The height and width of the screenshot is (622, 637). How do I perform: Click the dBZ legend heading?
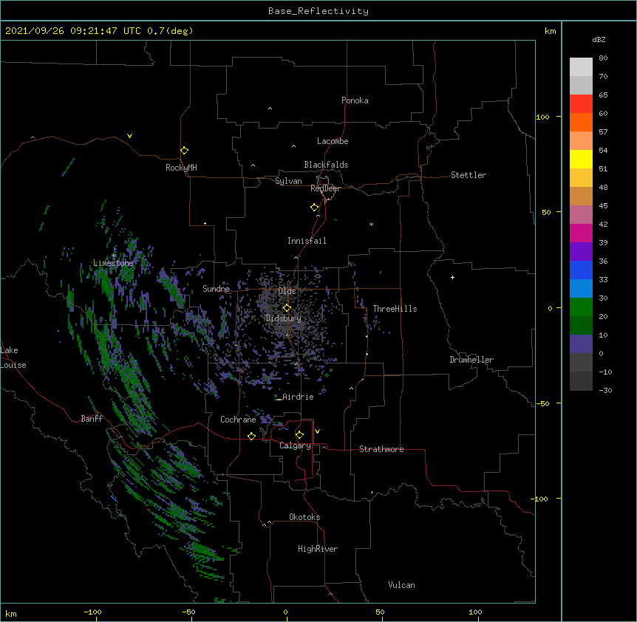click(599, 39)
